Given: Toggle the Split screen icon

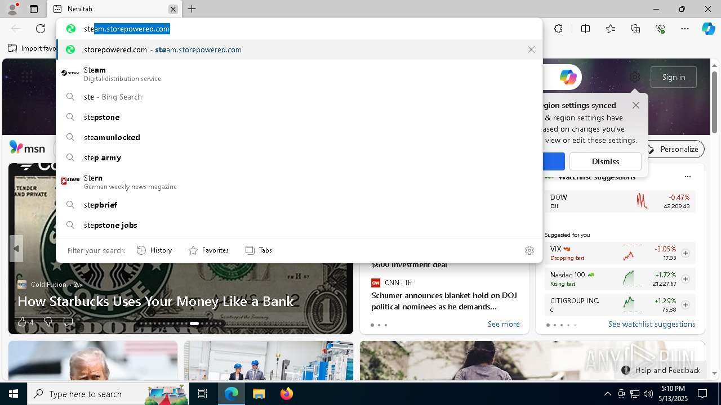Looking at the screenshot, I should click(585, 29).
